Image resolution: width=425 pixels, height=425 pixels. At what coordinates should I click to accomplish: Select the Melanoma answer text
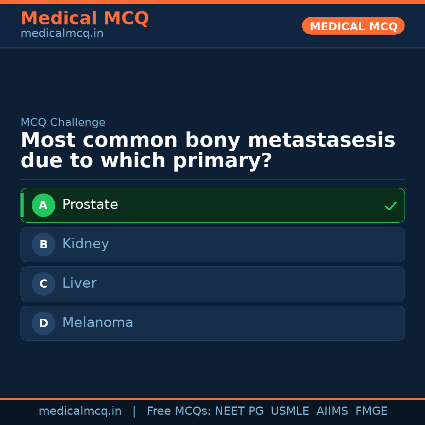pos(98,323)
